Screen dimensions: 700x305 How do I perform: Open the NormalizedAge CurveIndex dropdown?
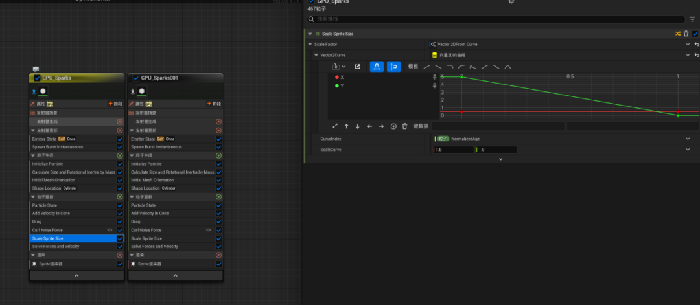point(688,139)
